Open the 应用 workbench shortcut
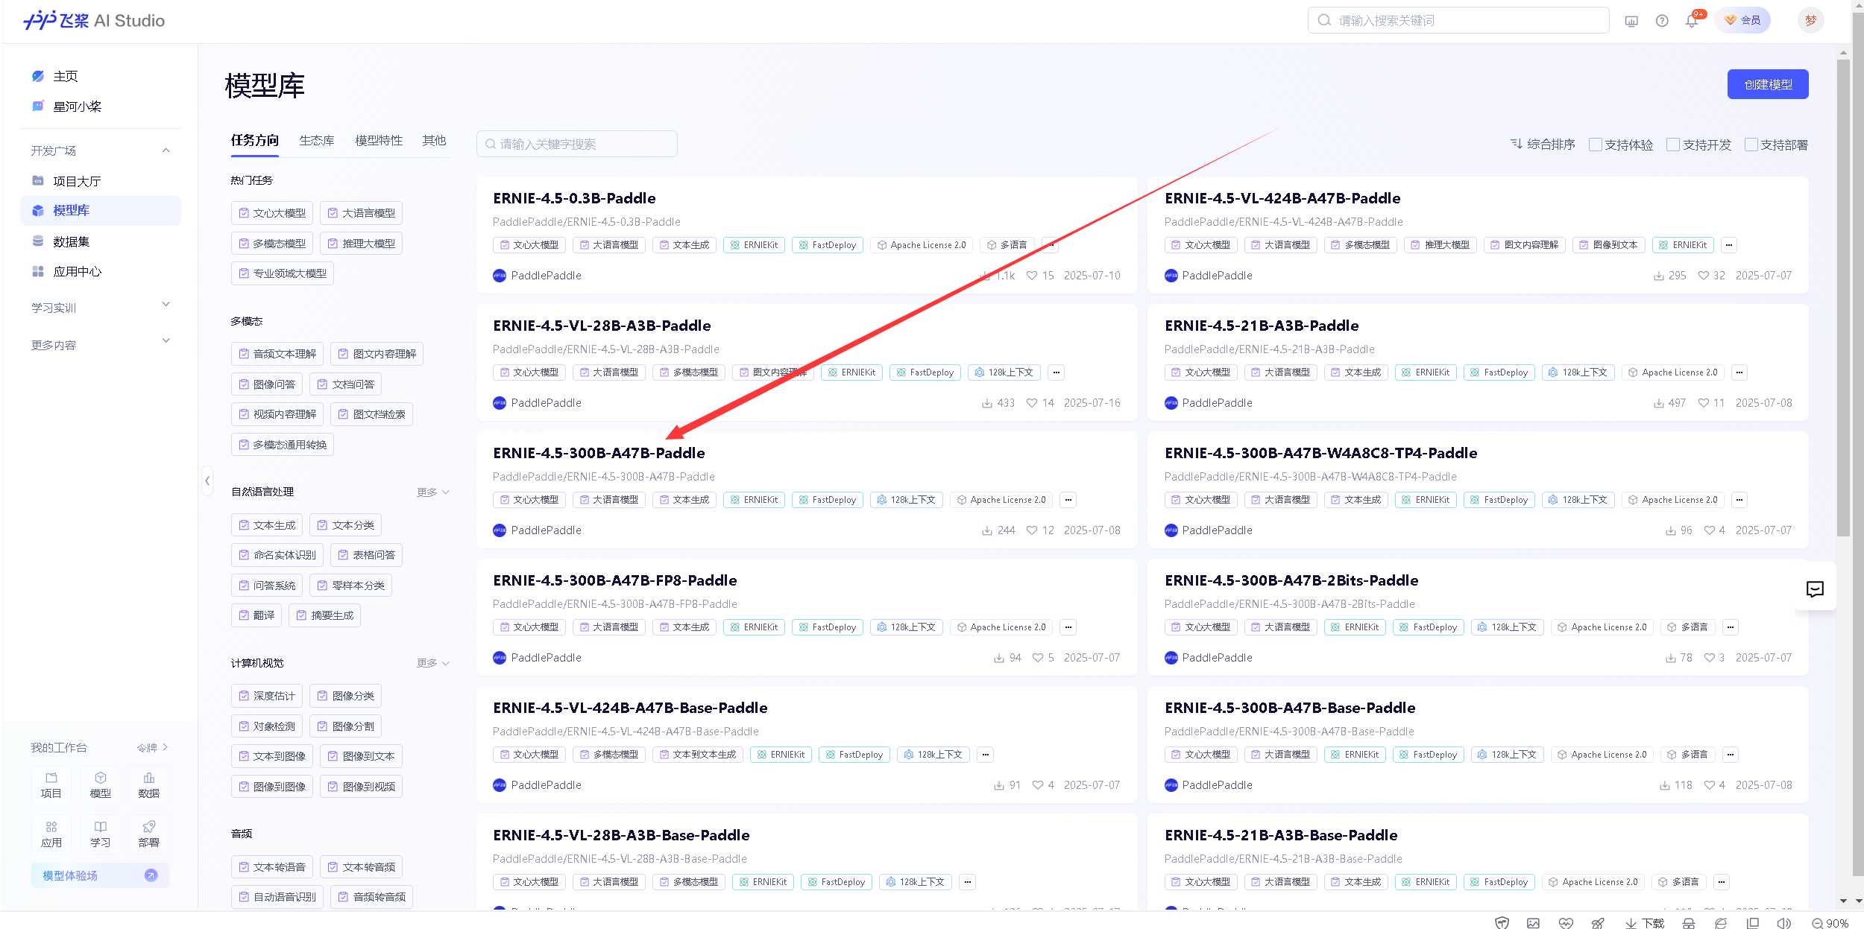This screenshot has width=1864, height=929. click(x=51, y=834)
